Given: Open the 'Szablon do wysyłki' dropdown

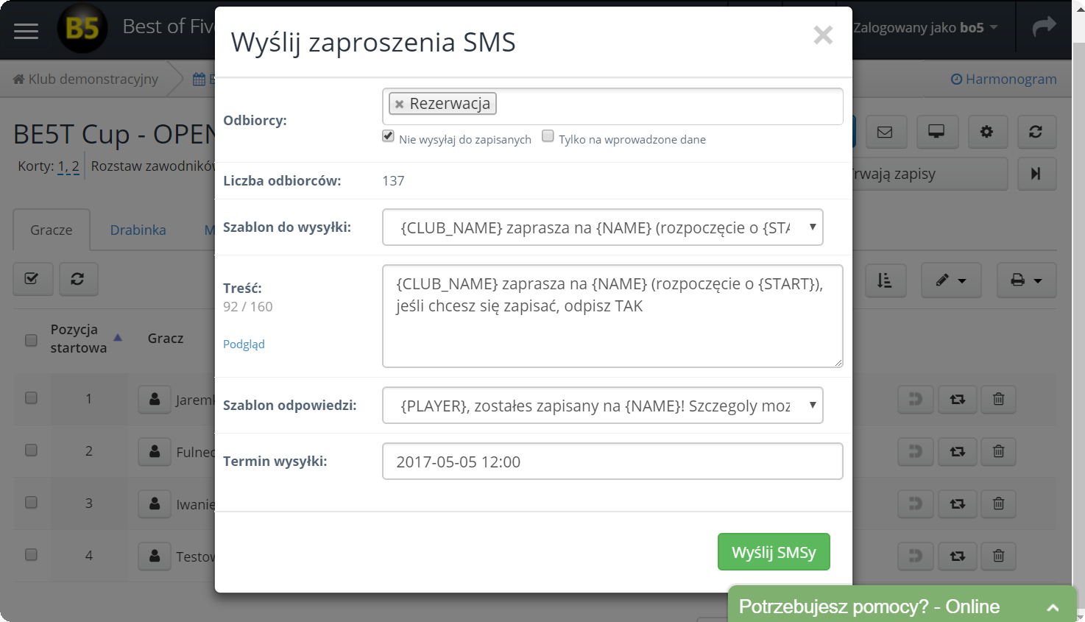Looking at the screenshot, I should click(602, 227).
